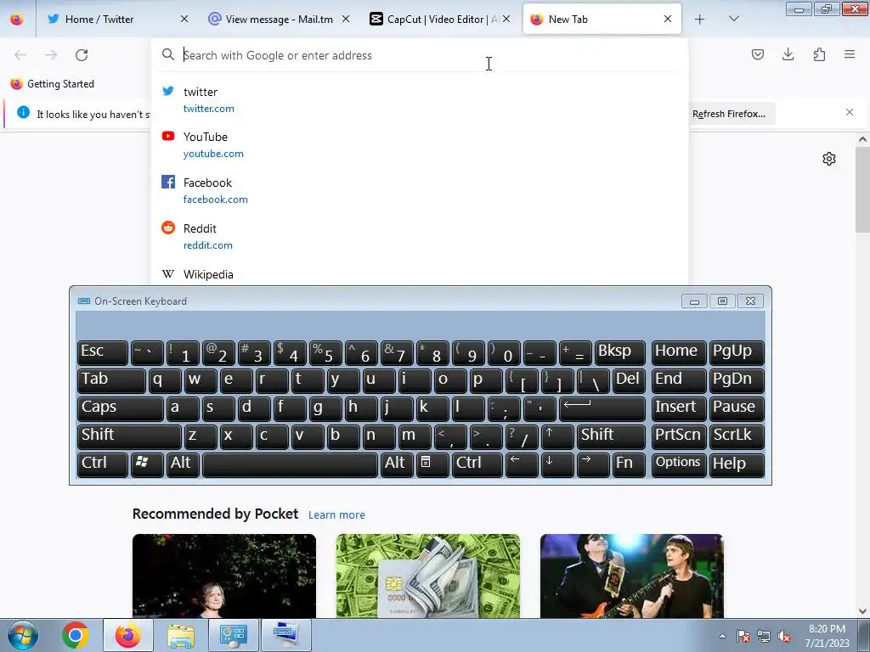Choose the Reddit suggestion

[x=419, y=236]
